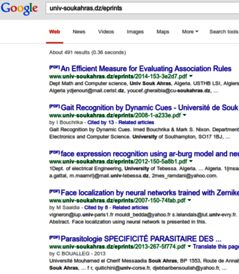Select the Web tab

point(54,32)
